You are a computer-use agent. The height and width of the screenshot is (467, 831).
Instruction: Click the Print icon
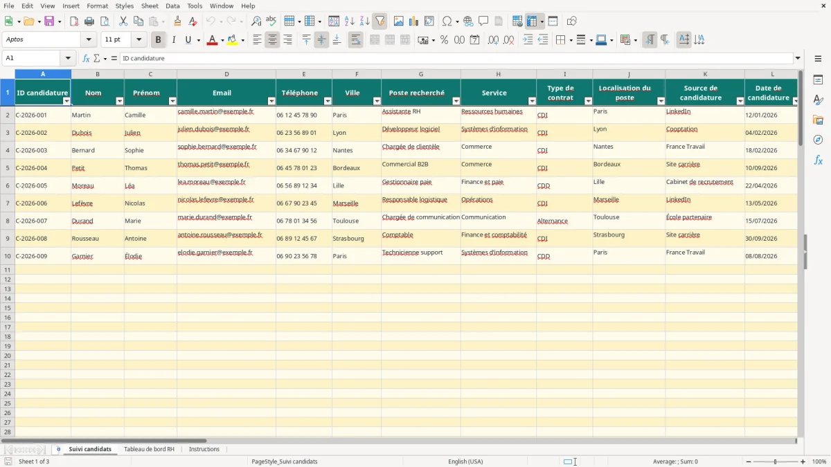89,21
